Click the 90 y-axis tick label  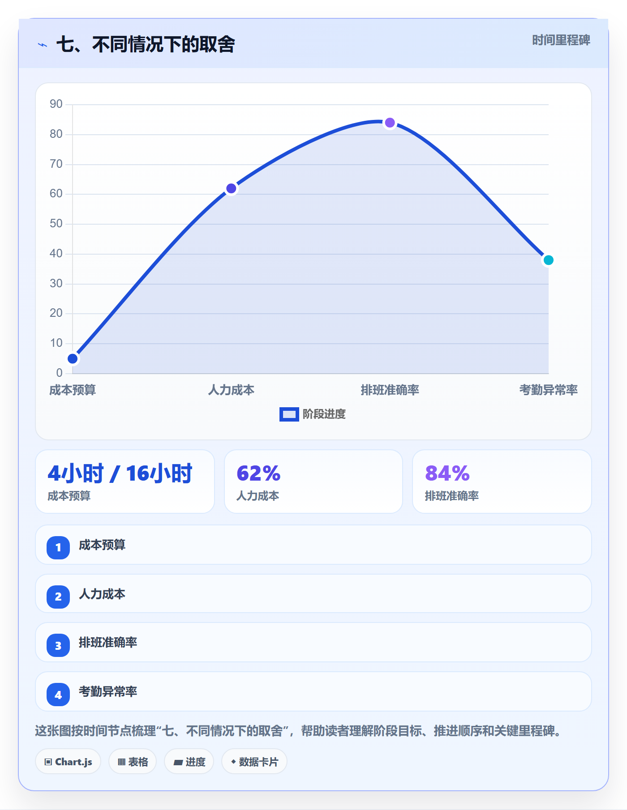pos(56,104)
